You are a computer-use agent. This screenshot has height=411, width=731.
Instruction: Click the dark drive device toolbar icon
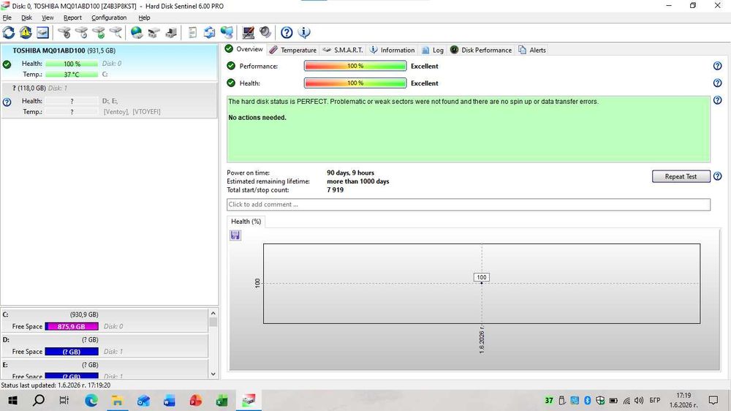coord(154,33)
